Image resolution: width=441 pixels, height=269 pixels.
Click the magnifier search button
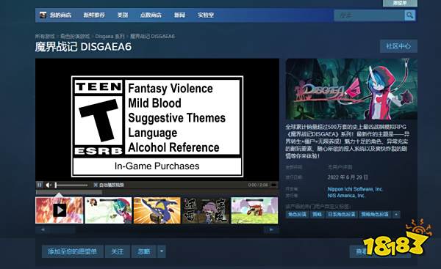click(x=410, y=15)
